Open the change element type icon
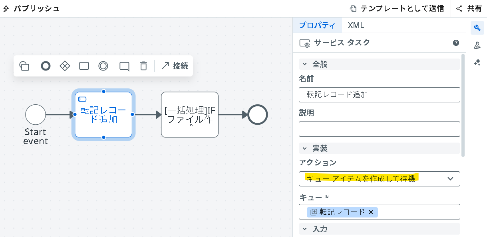The image size is (487, 237). [x=24, y=66]
